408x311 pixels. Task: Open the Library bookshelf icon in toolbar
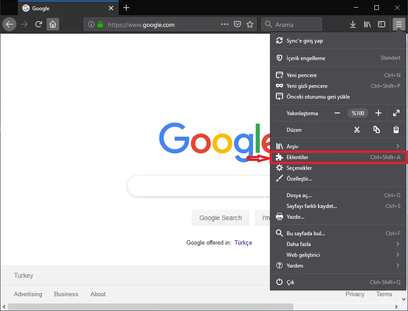367,24
